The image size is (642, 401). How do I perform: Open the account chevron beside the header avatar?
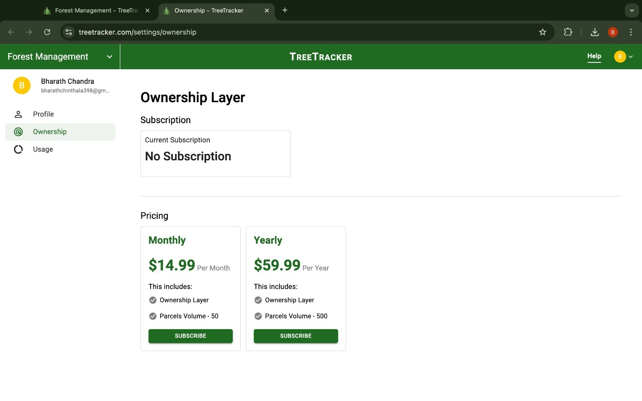pyautogui.click(x=631, y=56)
